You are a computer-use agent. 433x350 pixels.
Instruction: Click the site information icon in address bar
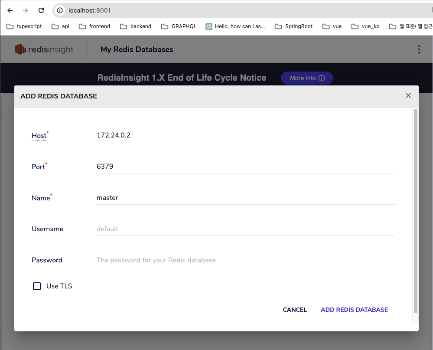[x=59, y=10]
